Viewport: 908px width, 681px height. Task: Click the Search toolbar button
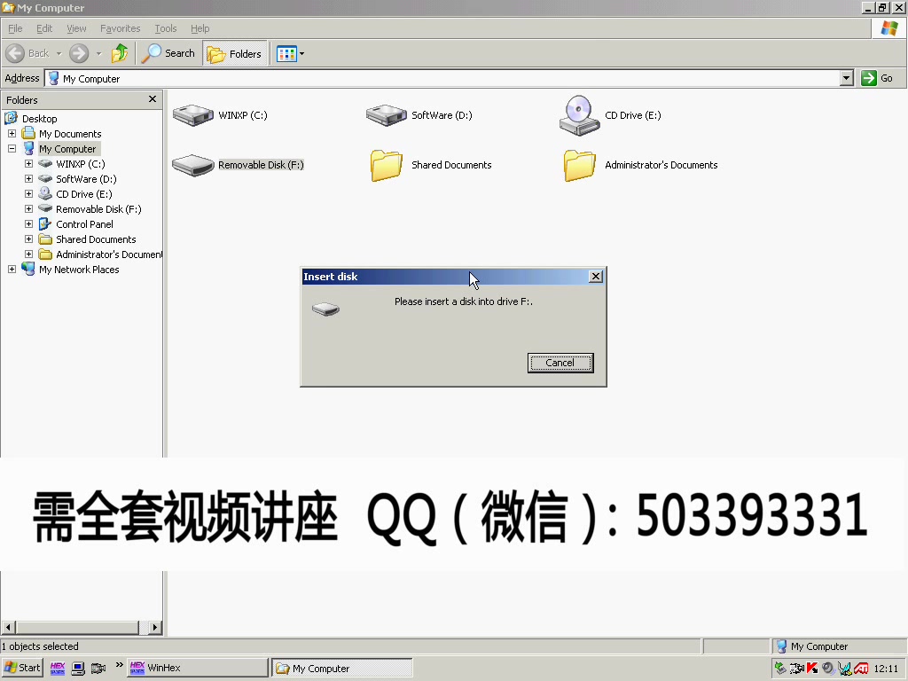168,53
